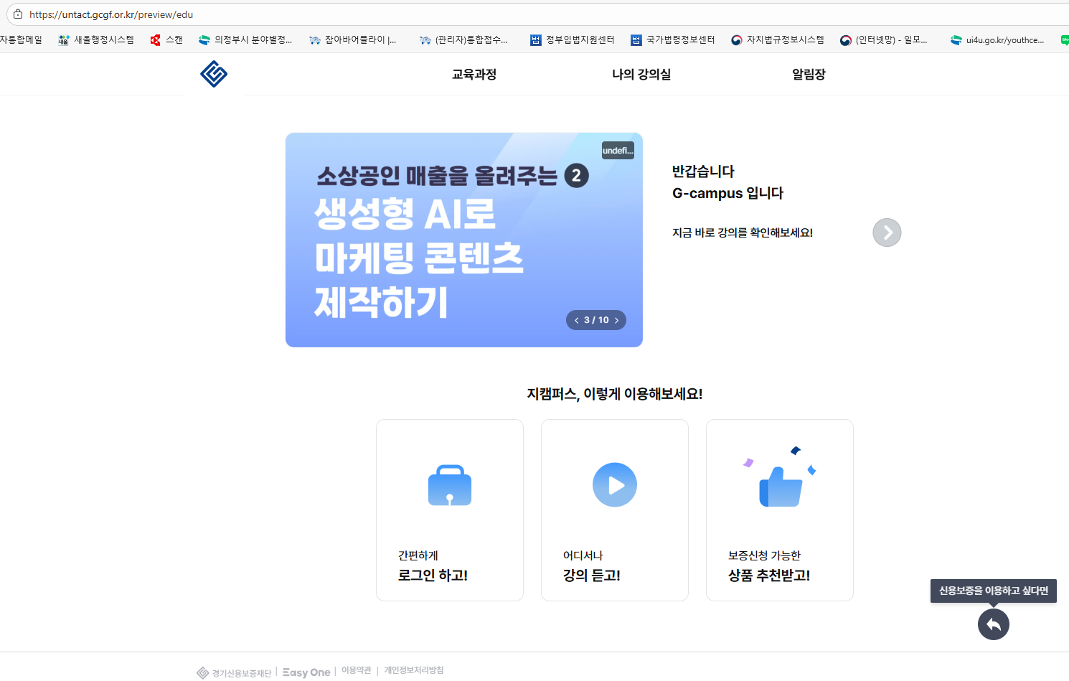Screen dimensions: 1069x681
Task: Click the 신용보증을 이용하고 싶다면 tooltip
Action: pyautogui.click(x=993, y=591)
